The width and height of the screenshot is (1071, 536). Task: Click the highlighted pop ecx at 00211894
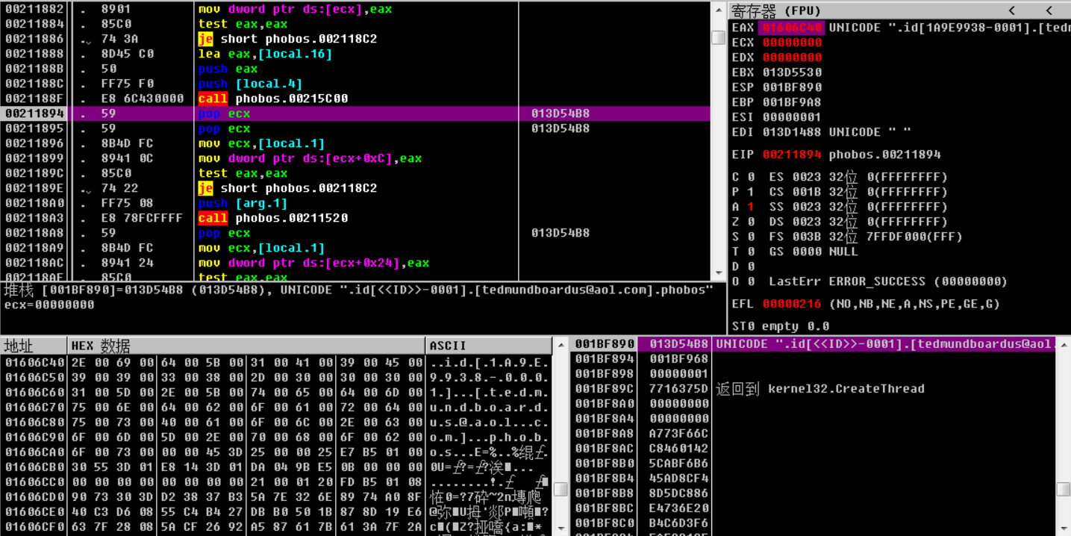pyautogui.click(x=355, y=113)
